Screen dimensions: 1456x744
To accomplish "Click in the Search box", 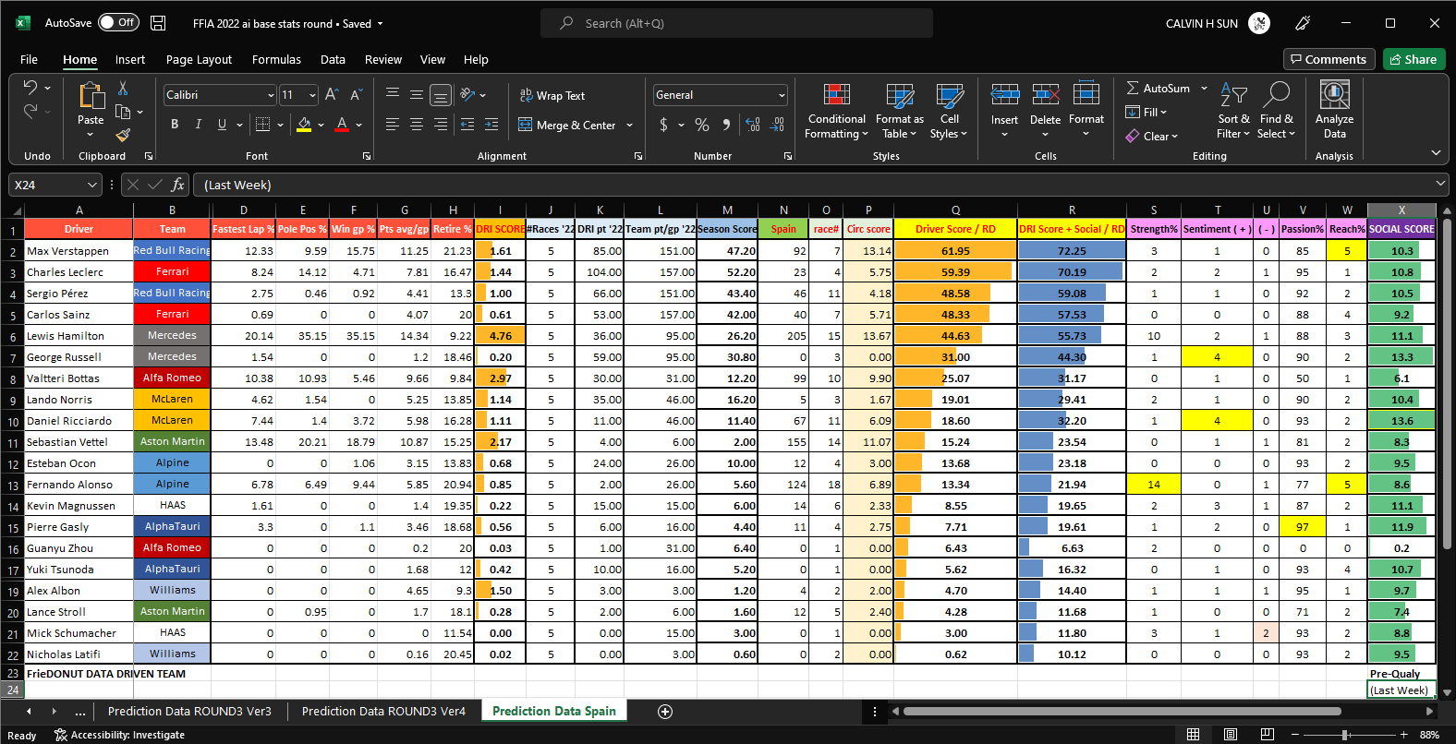I will pos(736,23).
